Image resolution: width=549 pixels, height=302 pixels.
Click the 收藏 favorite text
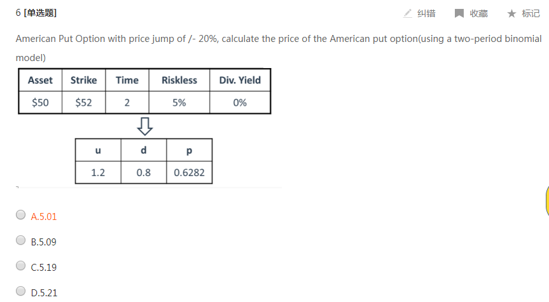coord(478,13)
